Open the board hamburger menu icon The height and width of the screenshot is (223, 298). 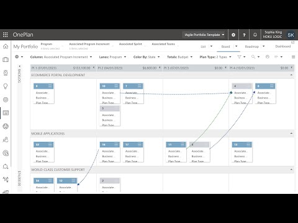pyautogui.click(x=293, y=57)
